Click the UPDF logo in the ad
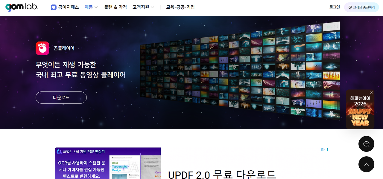383x179 pixels. click(x=64, y=152)
